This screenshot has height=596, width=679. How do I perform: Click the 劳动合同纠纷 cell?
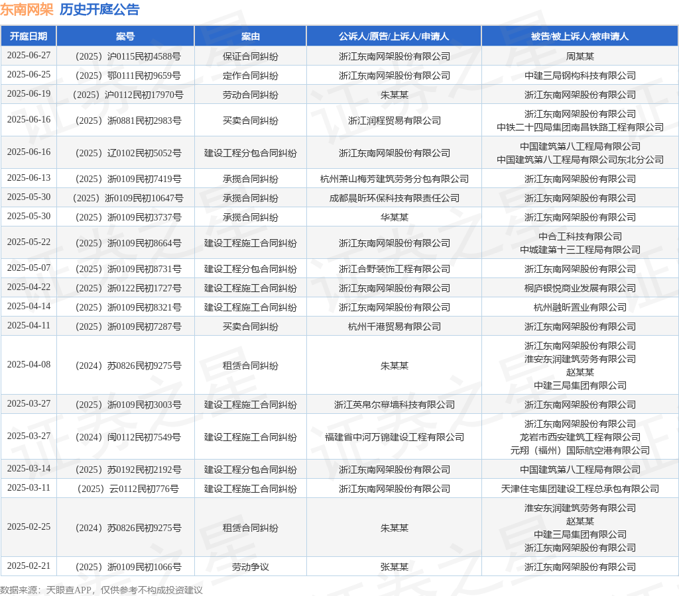250,94
